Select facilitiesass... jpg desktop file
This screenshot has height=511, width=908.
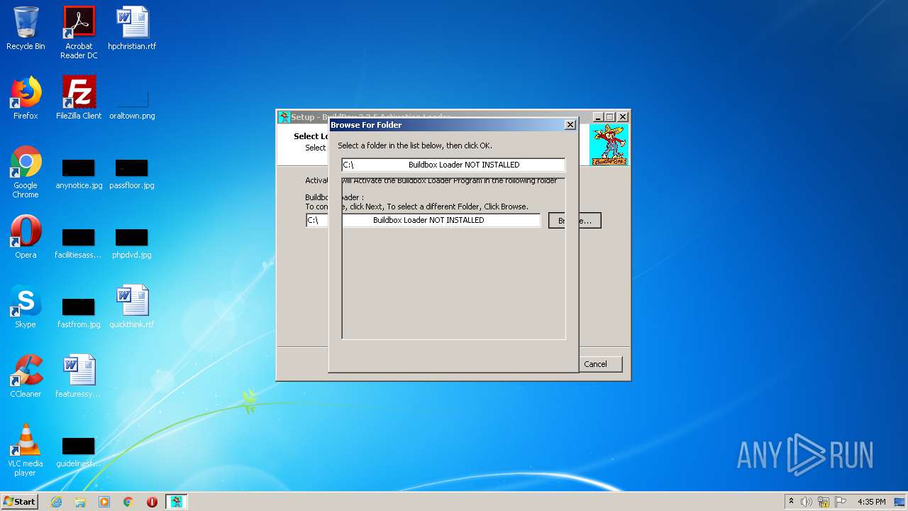coord(79,244)
